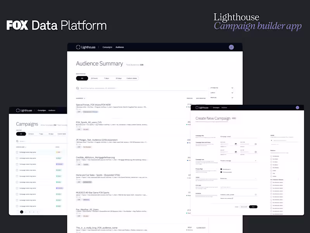310x233 pixels.
Task: Select 30 days filter in Audience Summary
Action: tap(119, 78)
